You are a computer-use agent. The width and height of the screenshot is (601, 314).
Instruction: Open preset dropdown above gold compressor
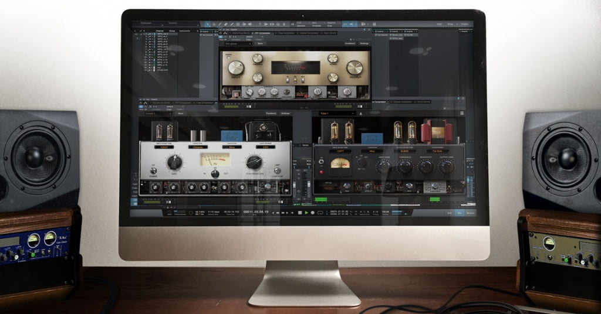pyautogui.click(x=238, y=43)
